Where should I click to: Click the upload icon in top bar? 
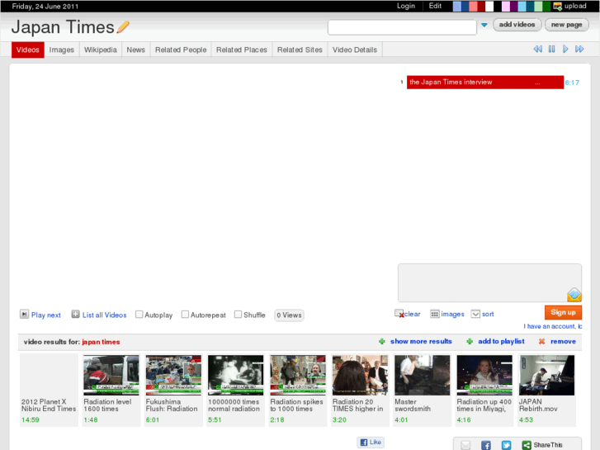click(558, 6)
